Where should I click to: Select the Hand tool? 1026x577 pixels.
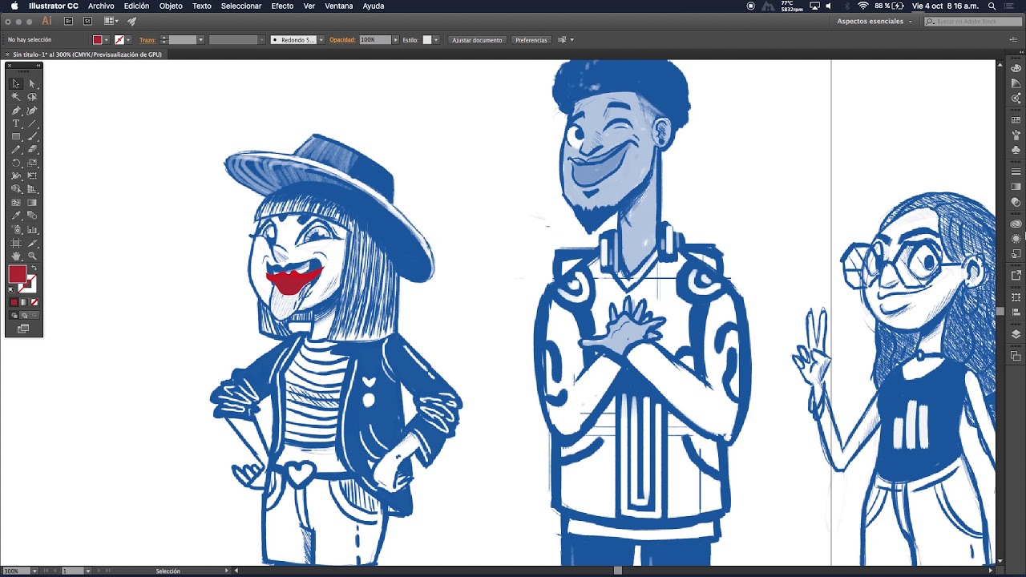pos(15,256)
